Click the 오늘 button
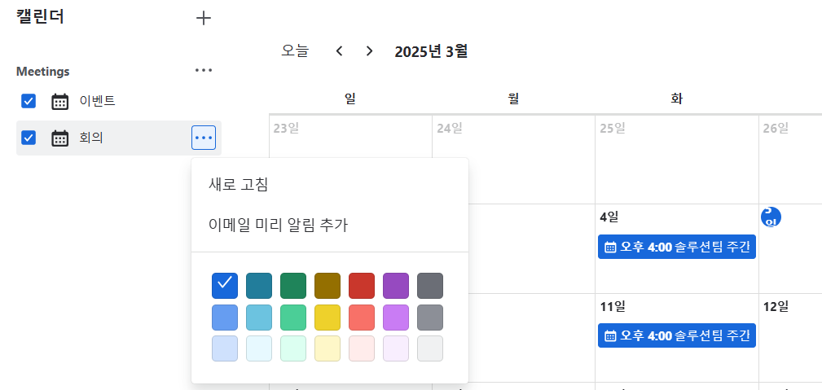 295,50
